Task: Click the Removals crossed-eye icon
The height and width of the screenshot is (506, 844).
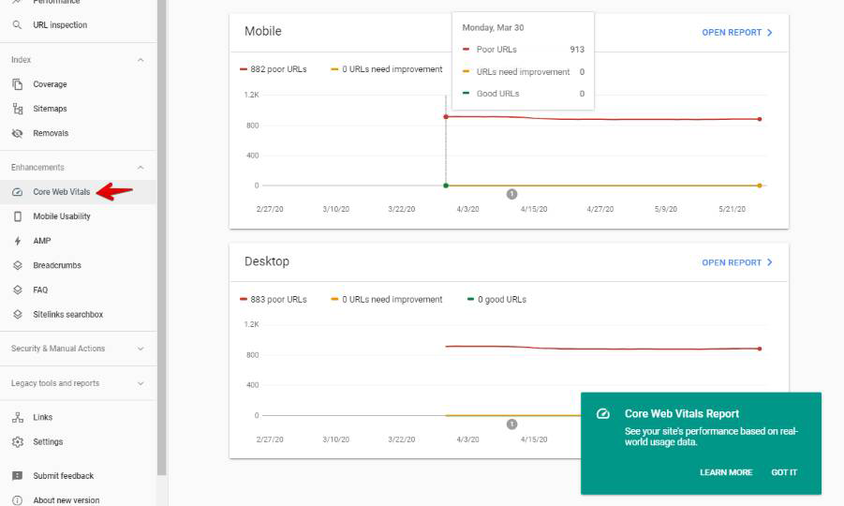Action: 17,133
